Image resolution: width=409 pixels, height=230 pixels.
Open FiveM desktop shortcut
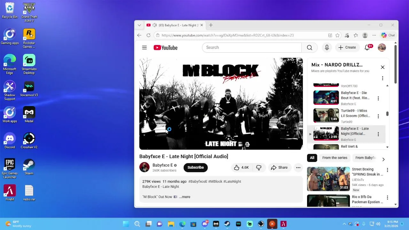pyautogui.click(x=10, y=193)
